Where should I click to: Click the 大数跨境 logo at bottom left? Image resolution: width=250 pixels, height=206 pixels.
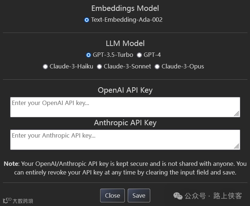click(18, 201)
